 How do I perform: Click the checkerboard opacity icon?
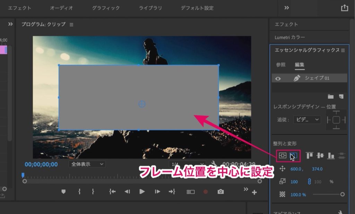point(282,194)
